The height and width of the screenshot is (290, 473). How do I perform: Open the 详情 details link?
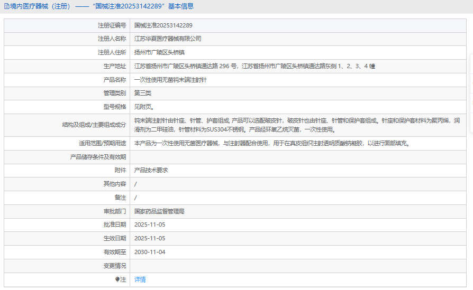coord(140,279)
